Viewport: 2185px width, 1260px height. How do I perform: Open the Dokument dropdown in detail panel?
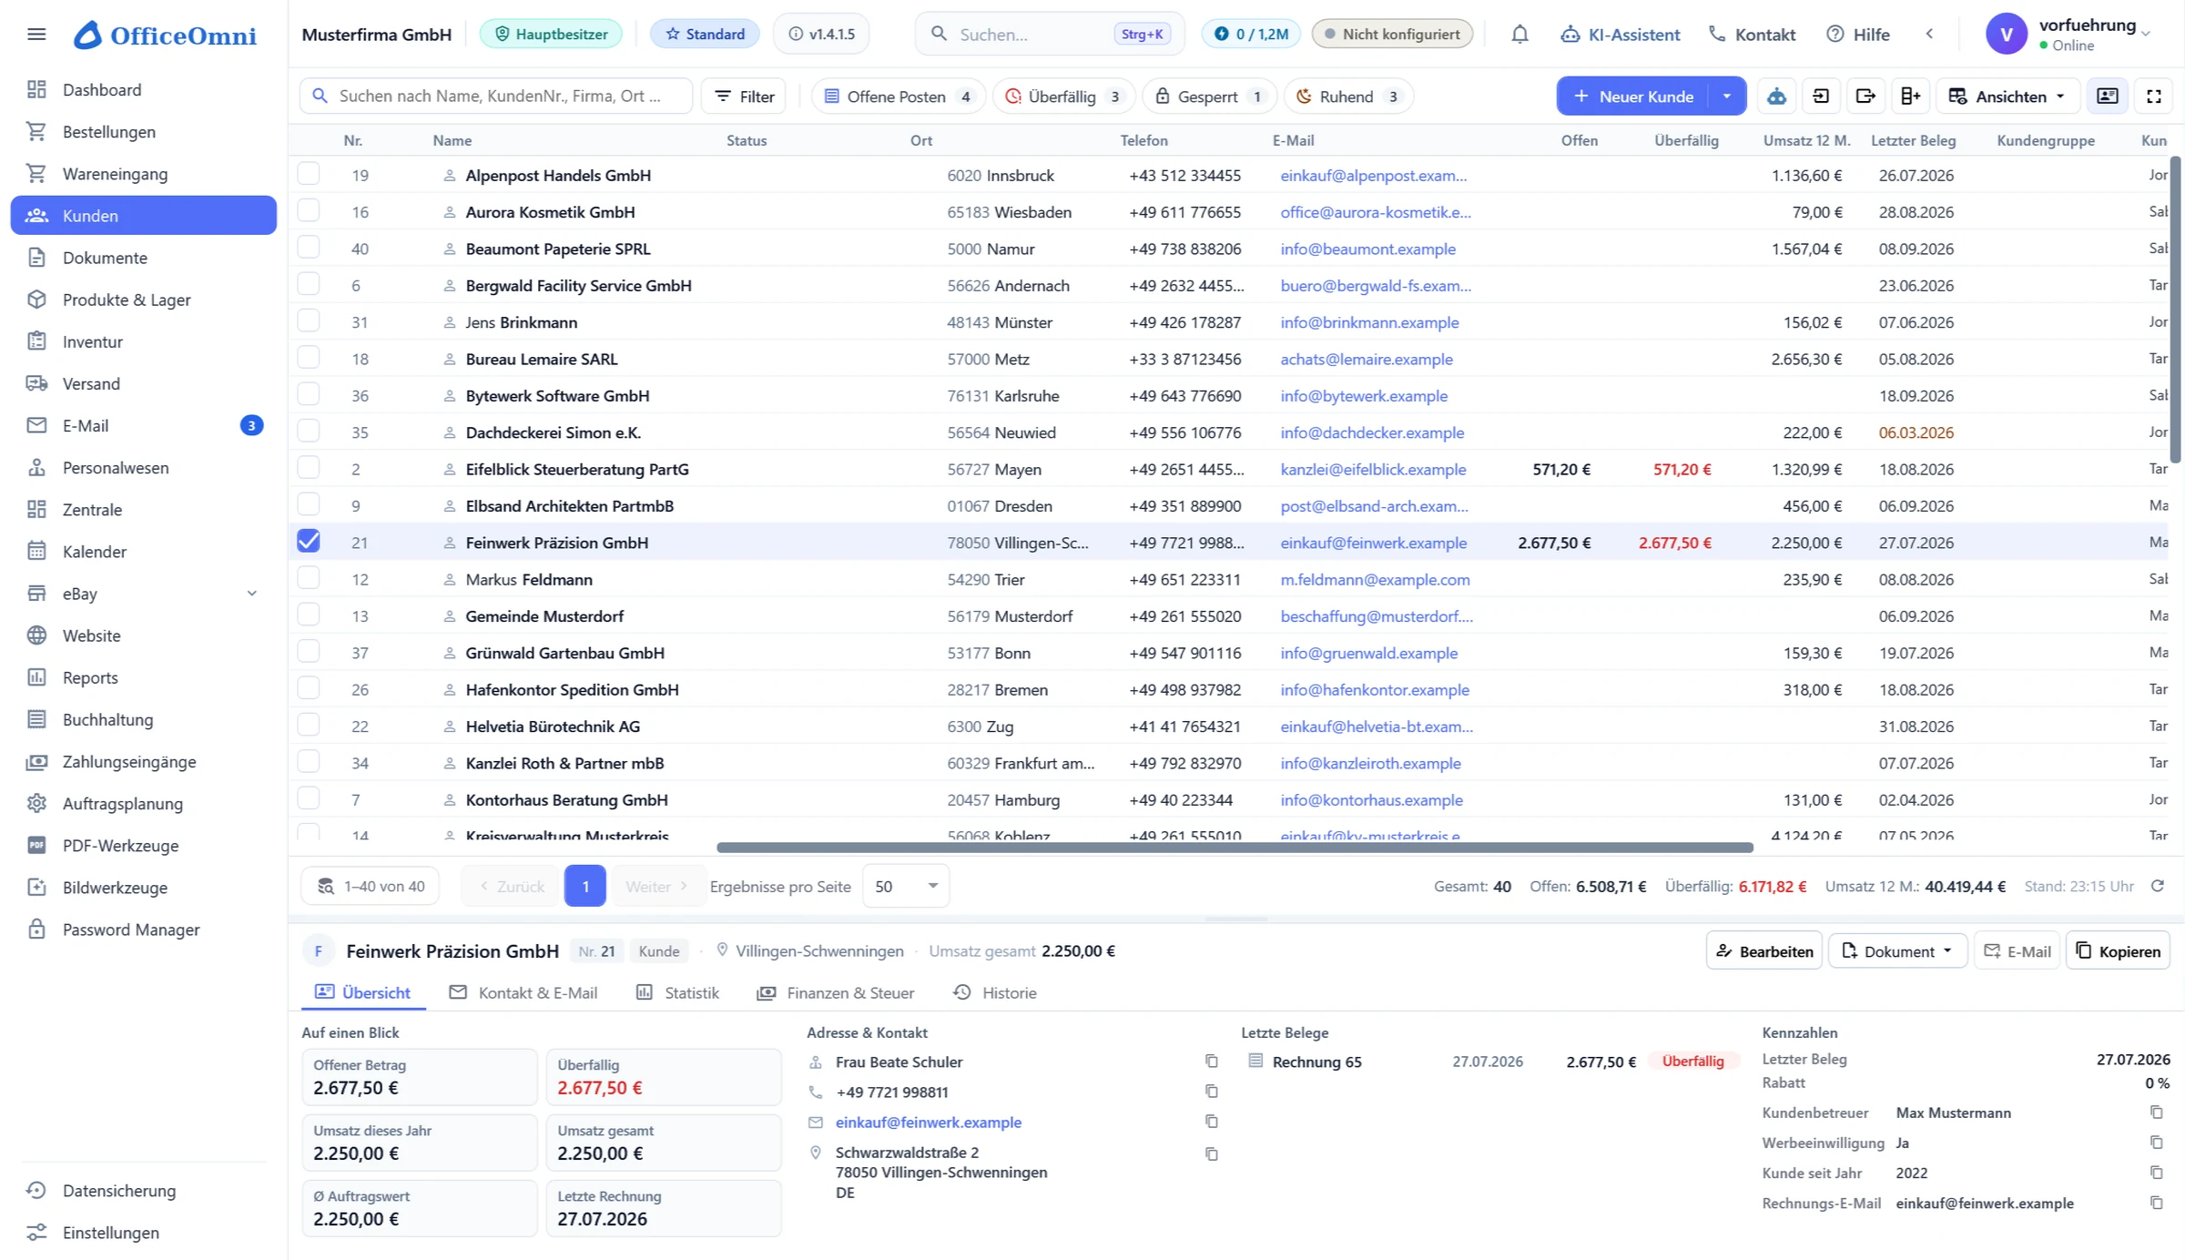pos(1897,950)
